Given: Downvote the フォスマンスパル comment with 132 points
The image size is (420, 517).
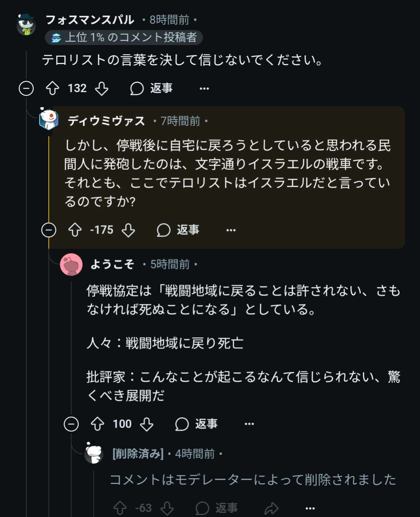Looking at the screenshot, I should point(102,88).
